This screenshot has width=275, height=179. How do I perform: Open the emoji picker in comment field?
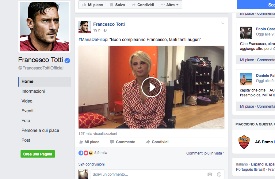(x=219, y=174)
